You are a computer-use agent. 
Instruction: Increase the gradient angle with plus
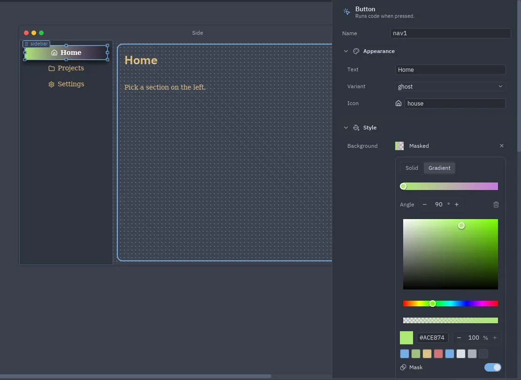(x=457, y=205)
